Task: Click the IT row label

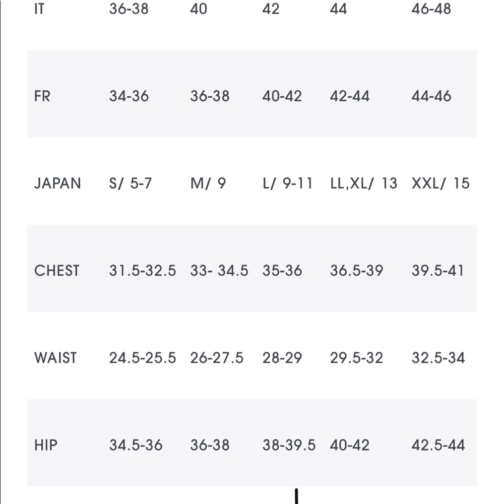Action: pos(39,9)
